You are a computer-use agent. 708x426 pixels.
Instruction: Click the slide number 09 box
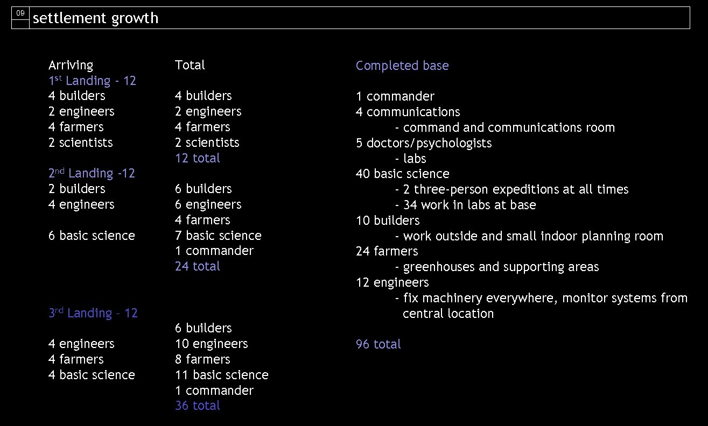tap(20, 13)
